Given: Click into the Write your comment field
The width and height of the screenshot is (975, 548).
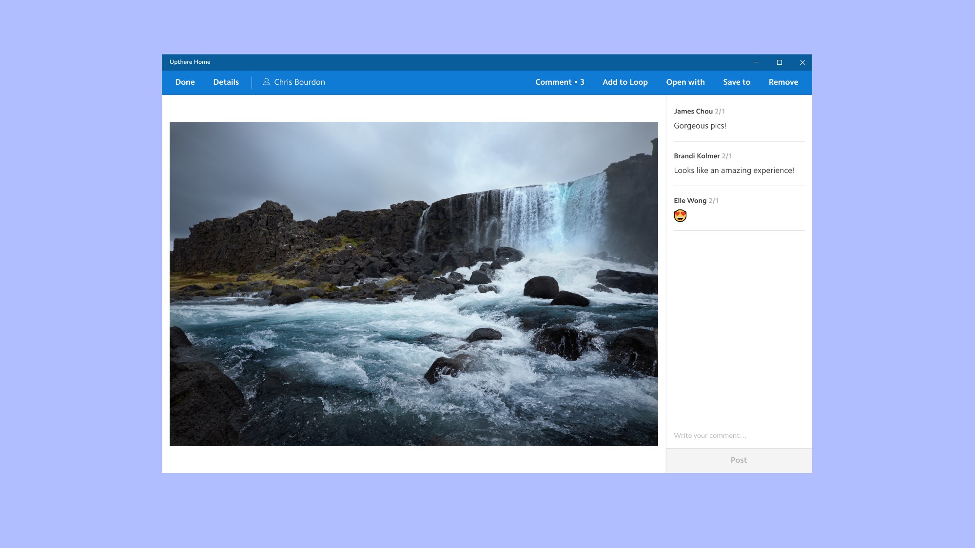Looking at the screenshot, I should pyautogui.click(x=738, y=435).
